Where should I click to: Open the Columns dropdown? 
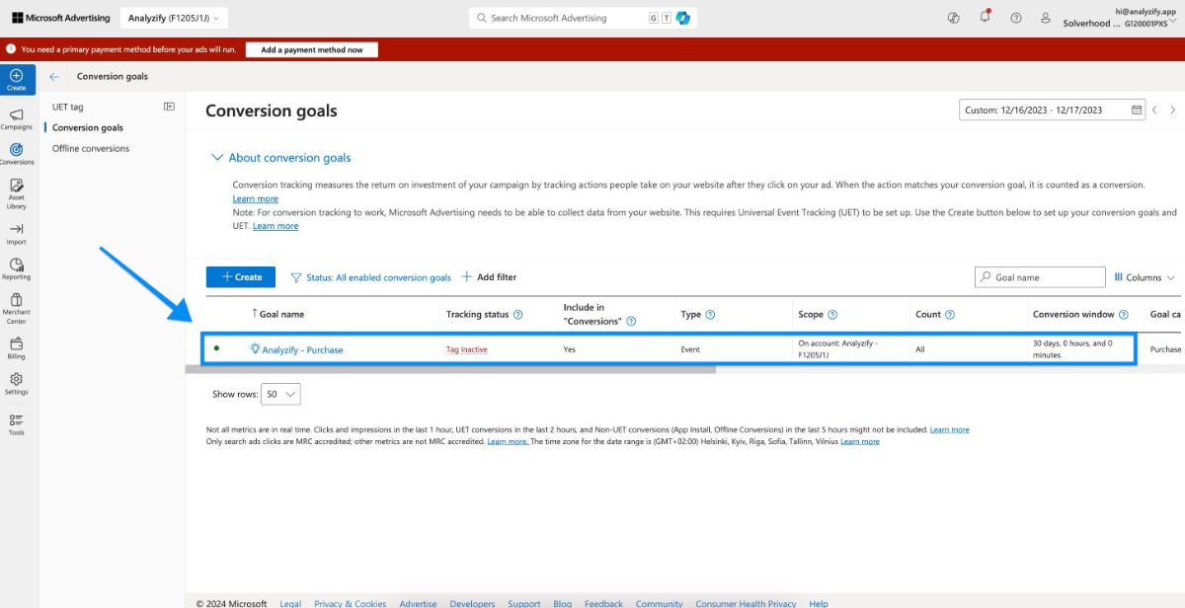tap(1145, 277)
